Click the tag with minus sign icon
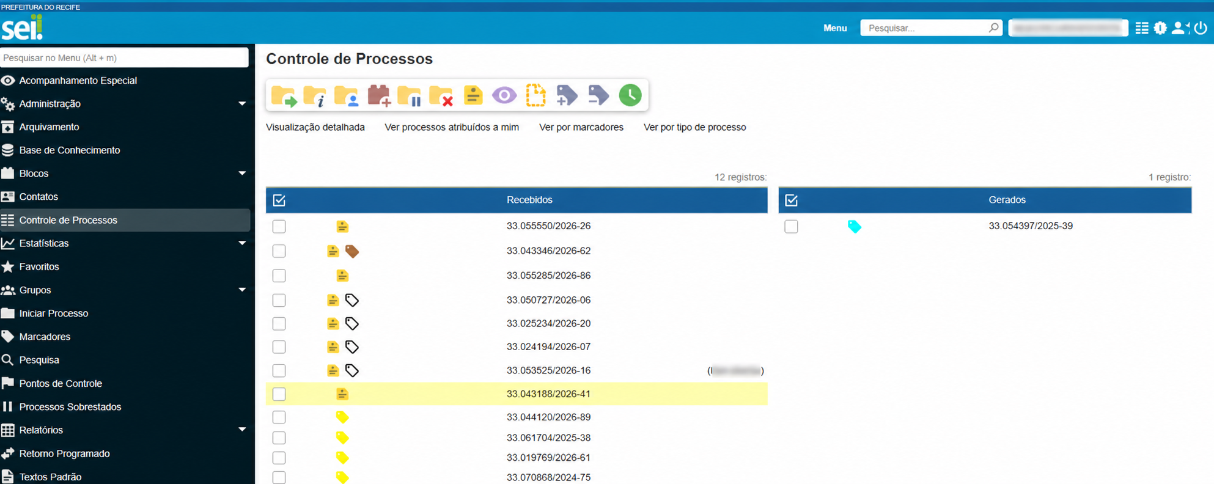This screenshot has height=484, width=1214. point(598,95)
